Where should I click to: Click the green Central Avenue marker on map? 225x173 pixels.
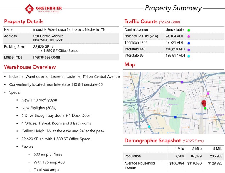coord(205,109)
